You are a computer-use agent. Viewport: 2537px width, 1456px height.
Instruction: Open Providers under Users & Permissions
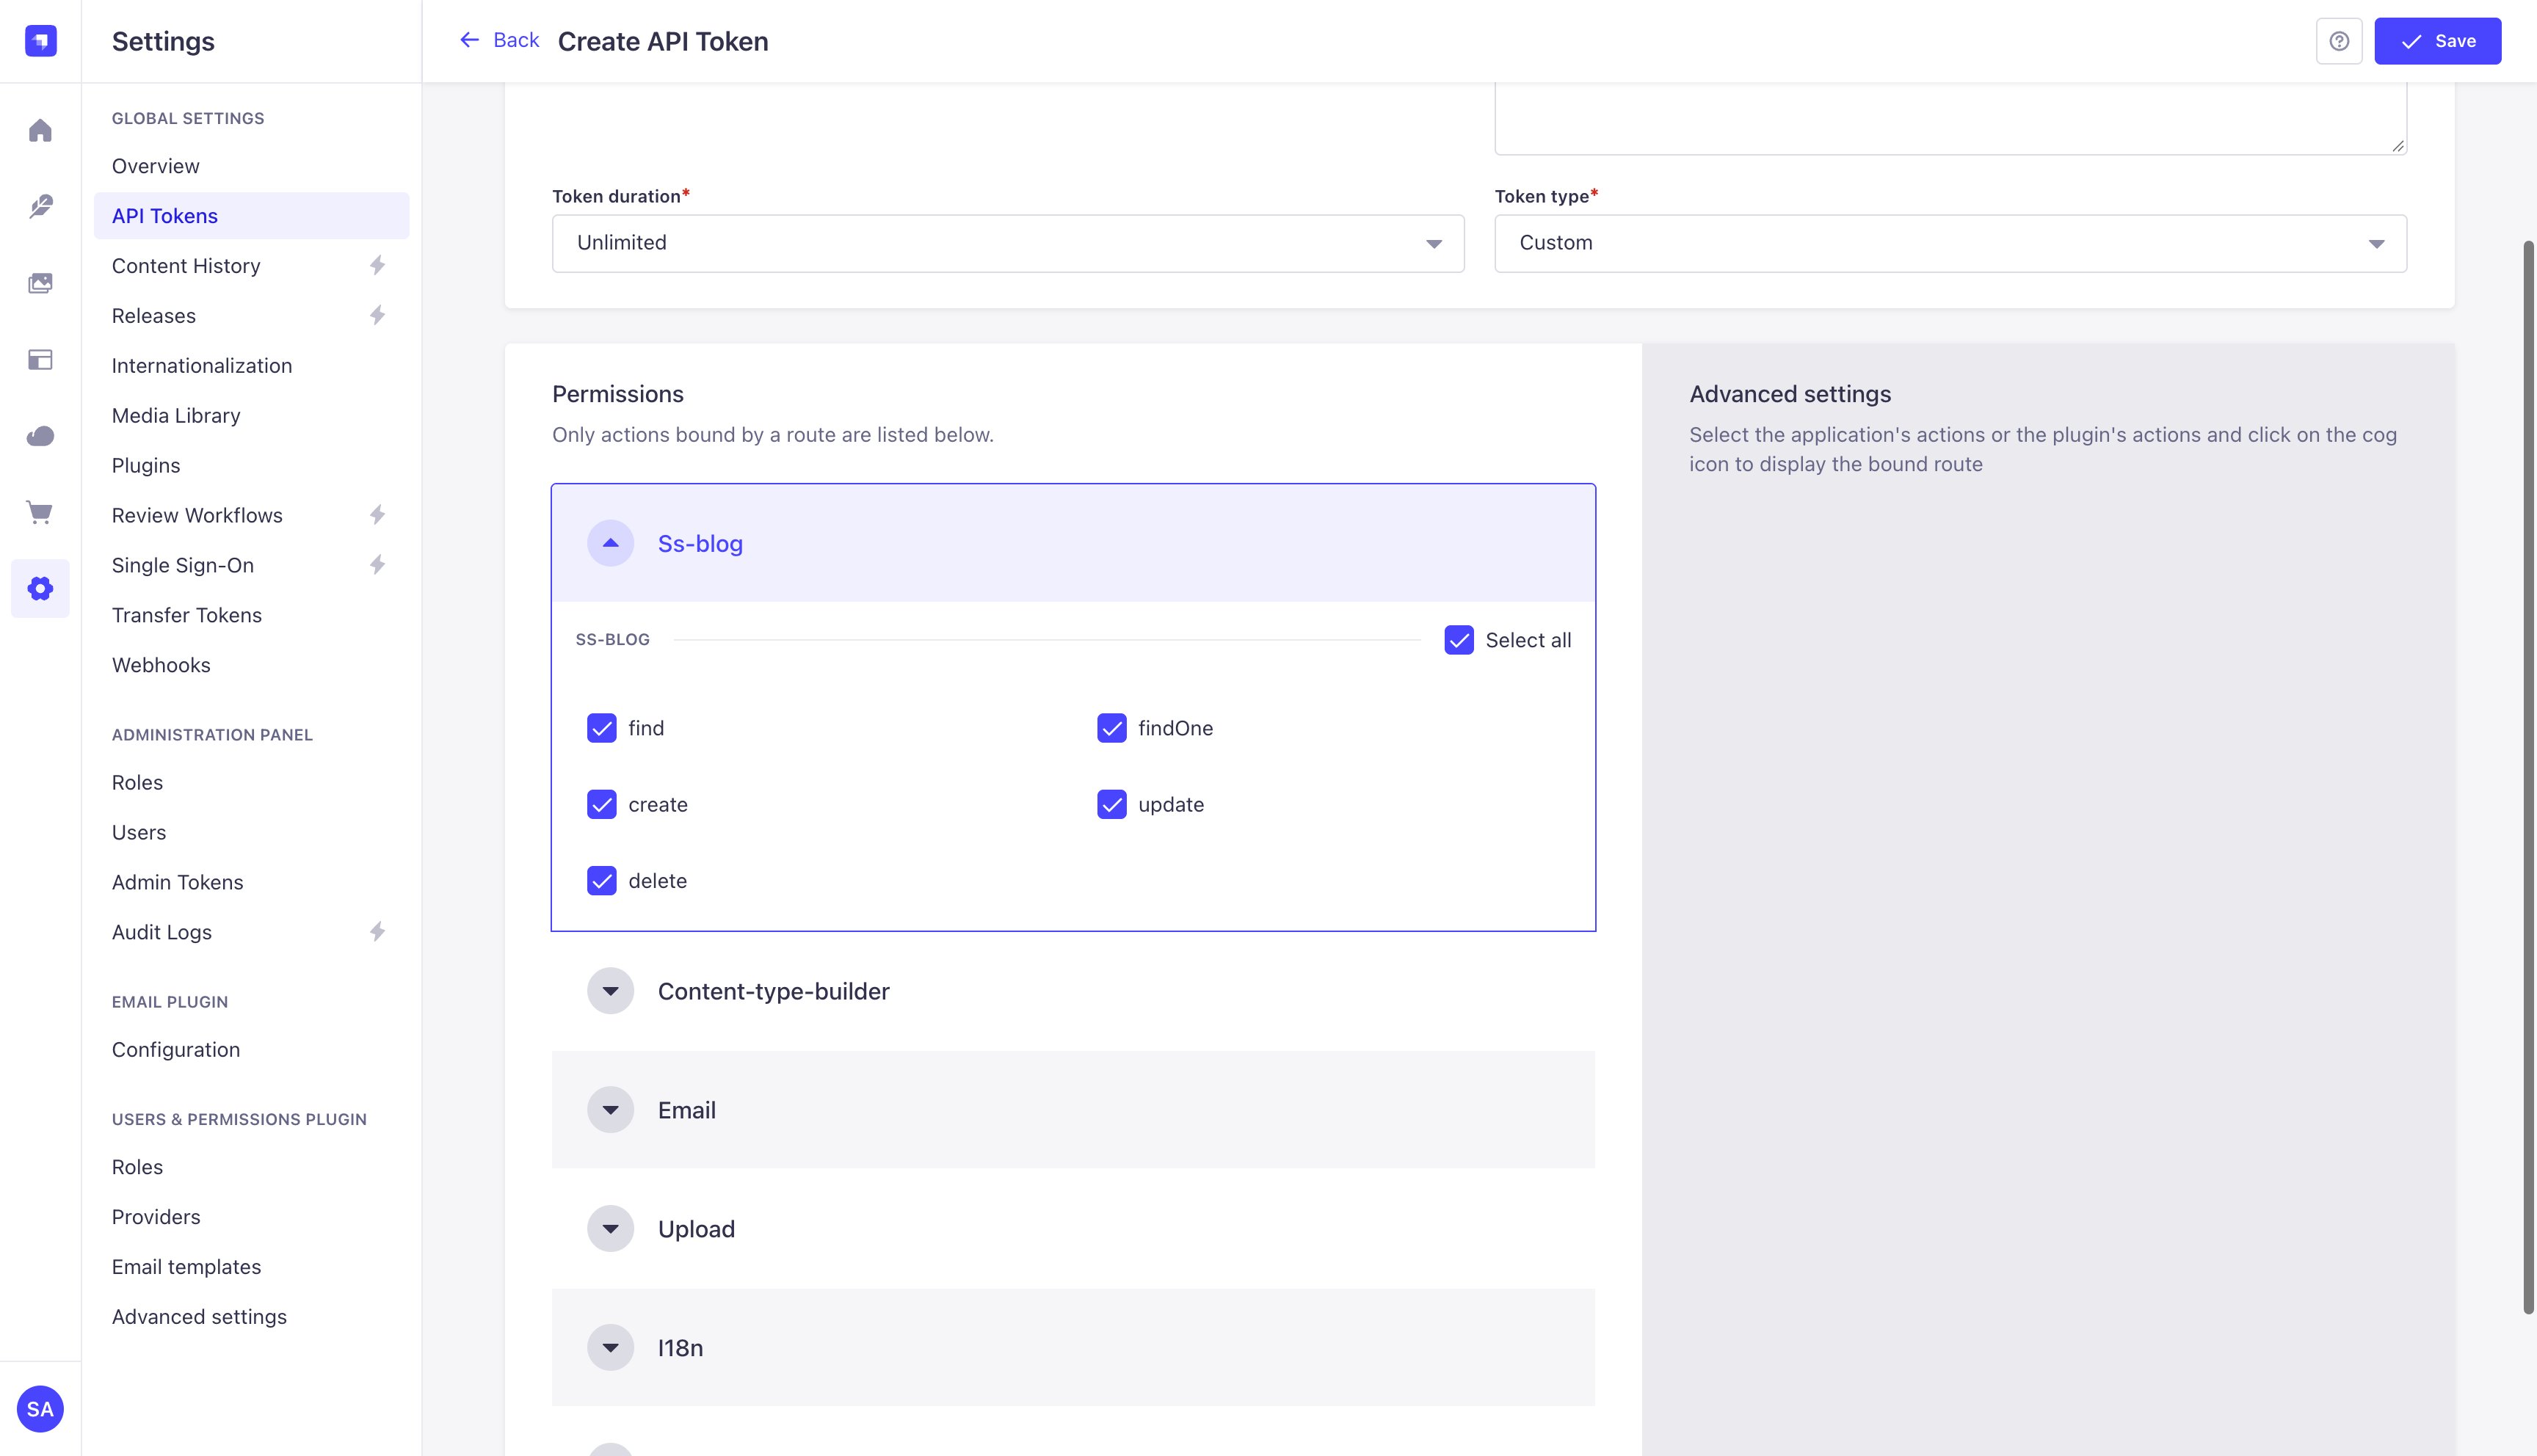156,1217
